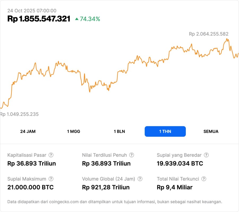
Task: Open the Nilai Terdilusi Penuh info icon
Action: [x=131, y=155]
